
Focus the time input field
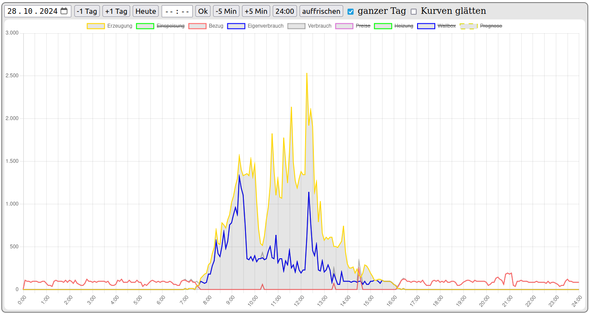tap(177, 11)
